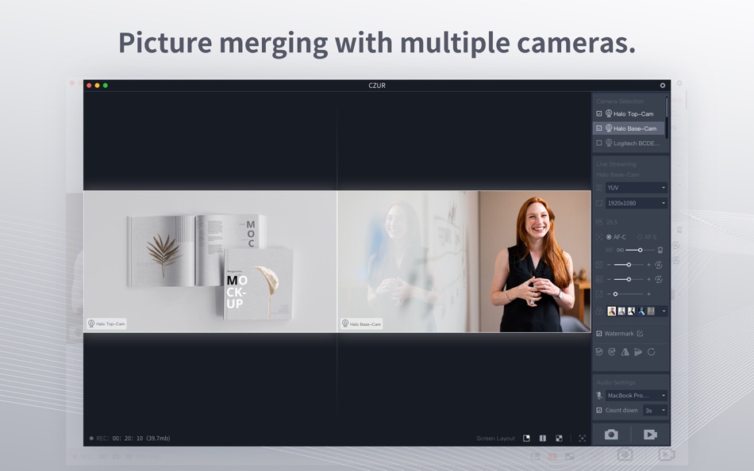Screen dimensions: 754x471
Task: Flip the image horizontally
Action: [x=624, y=351]
